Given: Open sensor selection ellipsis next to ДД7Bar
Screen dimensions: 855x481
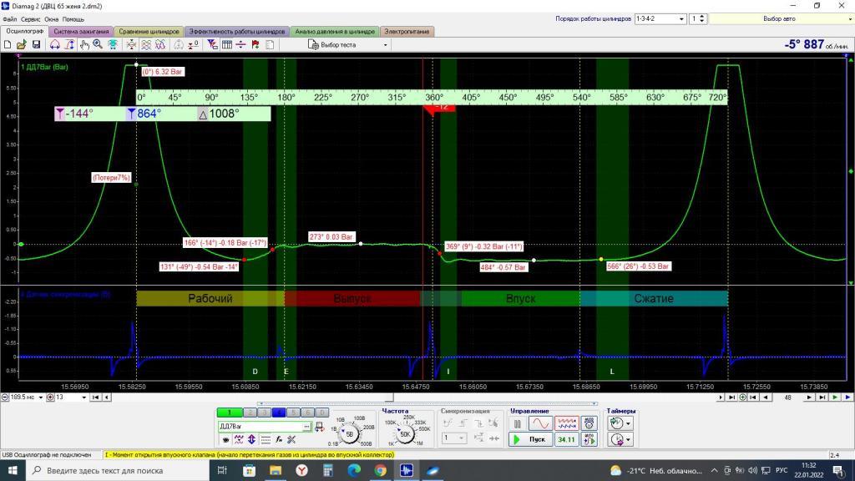Looking at the screenshot, I should pos(307,427).
